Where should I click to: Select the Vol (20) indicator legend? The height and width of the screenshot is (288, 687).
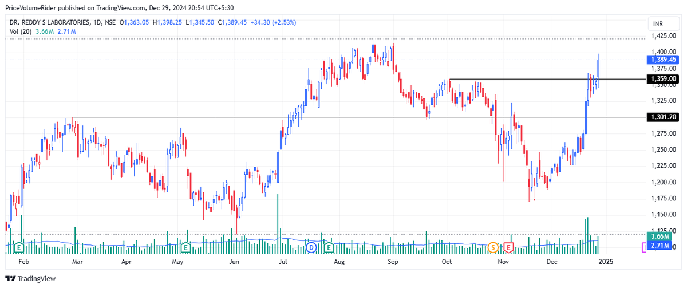[x=20, y=31]
